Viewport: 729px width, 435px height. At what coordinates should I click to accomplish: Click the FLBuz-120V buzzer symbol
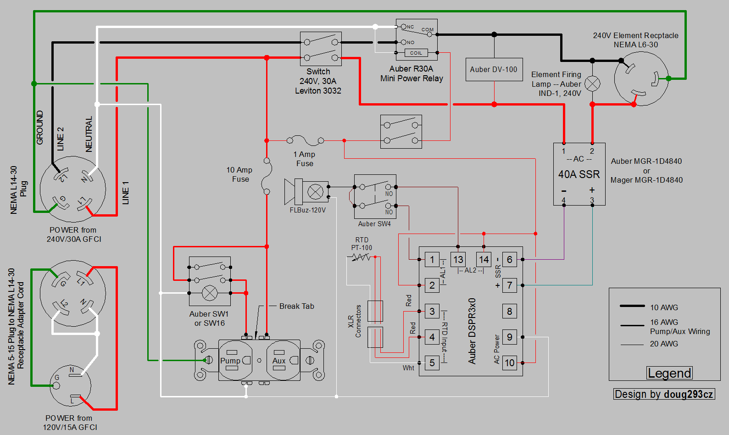[x=306, y=192]
